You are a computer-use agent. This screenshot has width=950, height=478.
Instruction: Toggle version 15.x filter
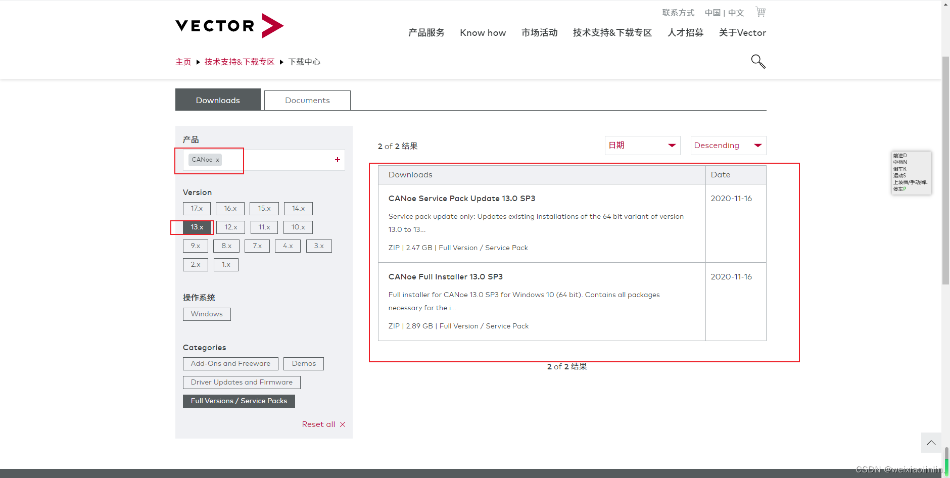pos(264,209)
